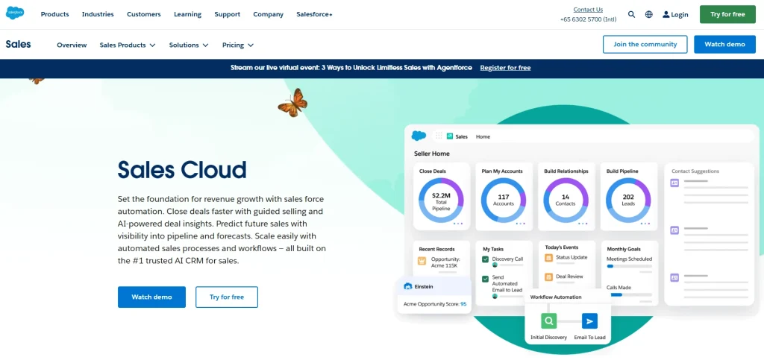Image resolution: width=764 pixels, height=360 pixels.
Task: Open the Salesforce+ menu item
Action: (x=314, y=14)
